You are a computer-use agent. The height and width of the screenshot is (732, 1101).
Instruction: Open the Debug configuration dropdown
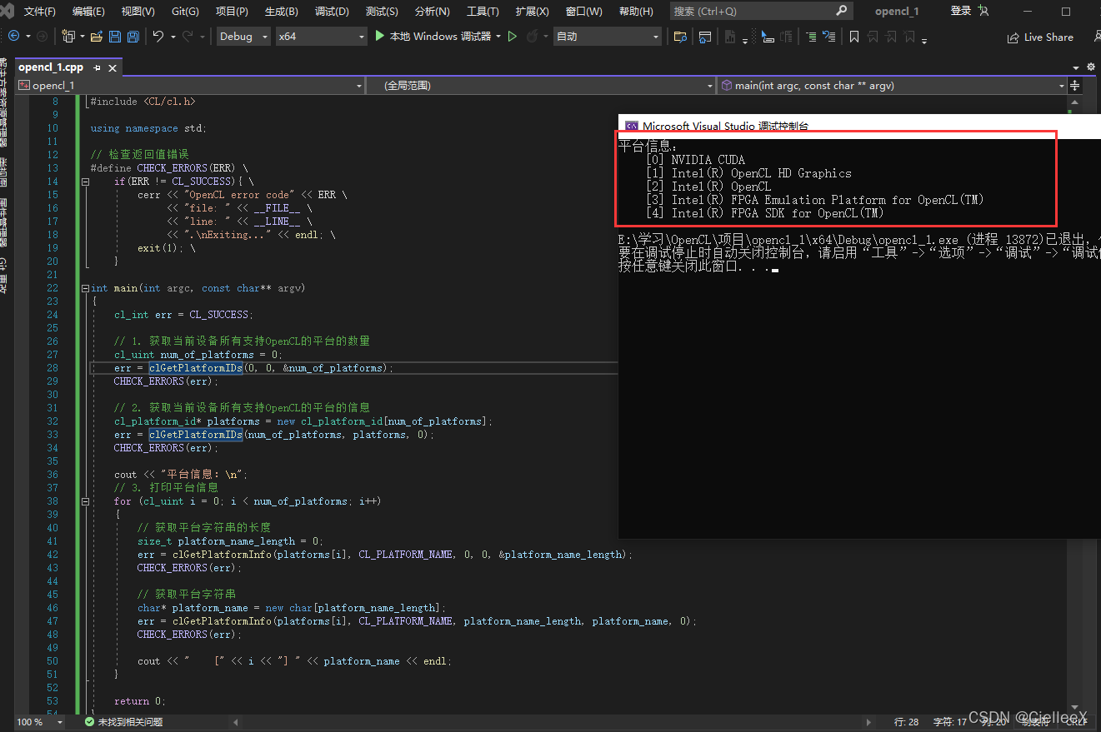[243, 37]
